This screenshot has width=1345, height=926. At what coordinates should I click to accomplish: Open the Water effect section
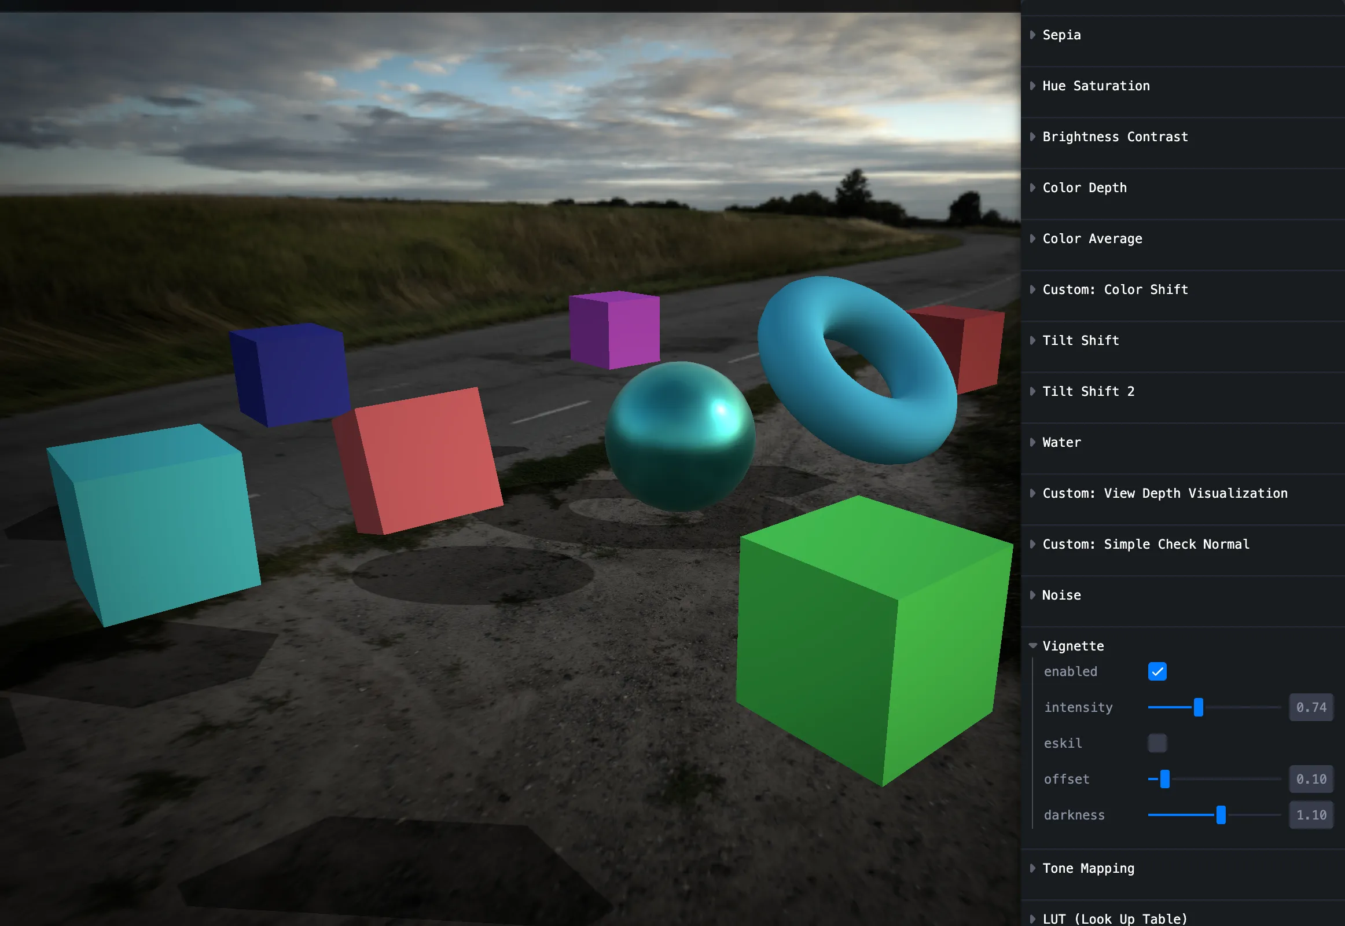(x=1061, y=442)
